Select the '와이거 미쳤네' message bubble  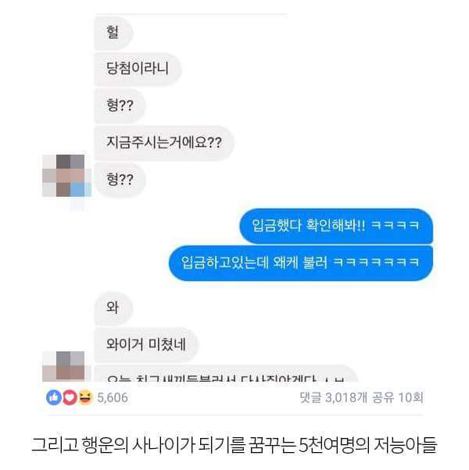point(146,345)
